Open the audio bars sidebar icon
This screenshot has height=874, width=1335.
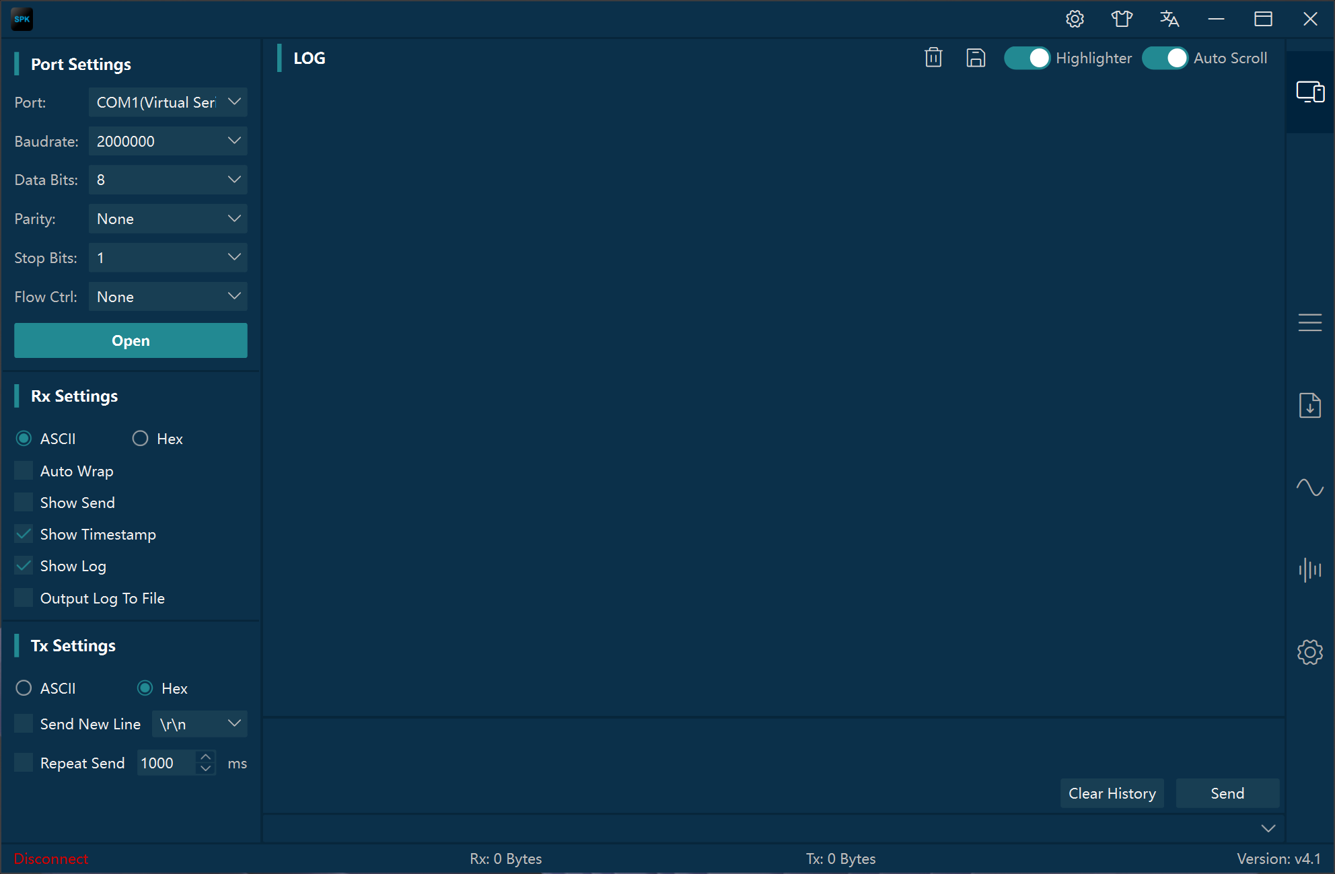1310,570
